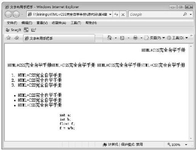Click the 计算机 zone icon in status bar
The image size is (196, 150).
(x=105, y=145)
